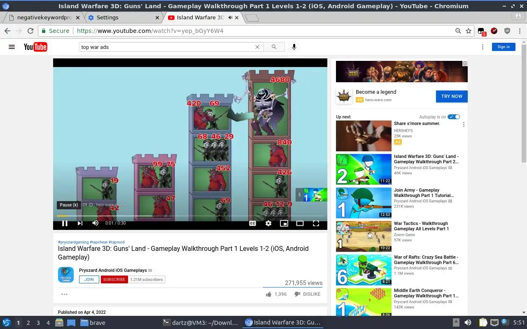Viewport: 527px width, 329px height.
Task: Mute the video player volume
Action: pyautogui.click(x=95, y=223)
